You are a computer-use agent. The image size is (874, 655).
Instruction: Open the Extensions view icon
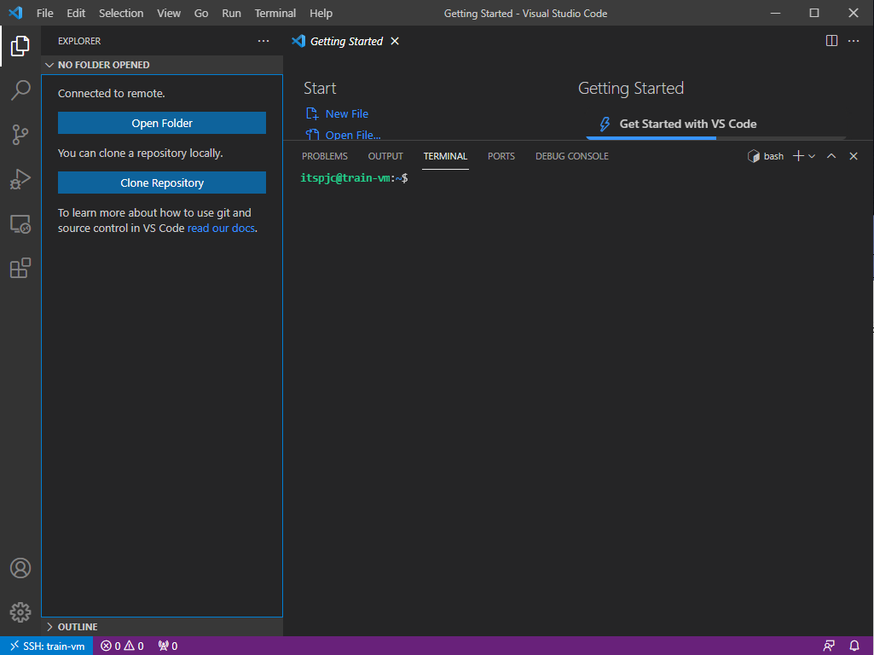pos(20,268)
